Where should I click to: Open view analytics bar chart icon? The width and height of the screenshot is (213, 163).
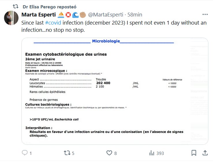[x=152, y=153]
